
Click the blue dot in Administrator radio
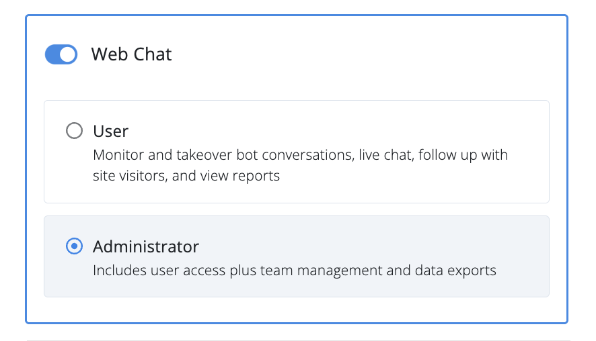[x=74, y=246]
